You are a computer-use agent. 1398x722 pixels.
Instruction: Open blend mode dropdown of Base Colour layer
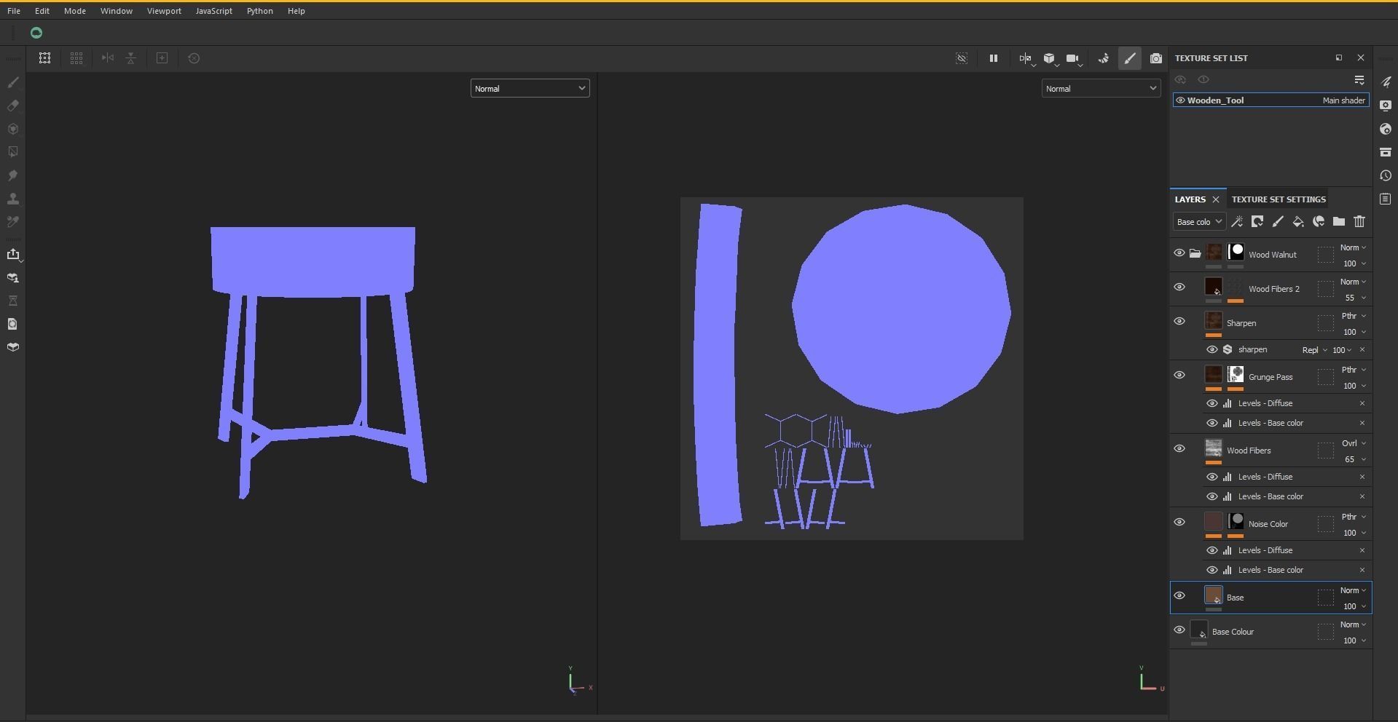tap(1353, 625)
